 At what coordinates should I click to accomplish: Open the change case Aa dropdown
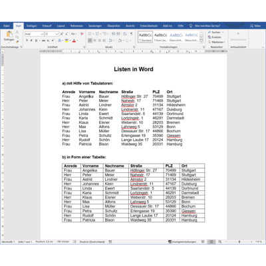[x=74, y=34]
